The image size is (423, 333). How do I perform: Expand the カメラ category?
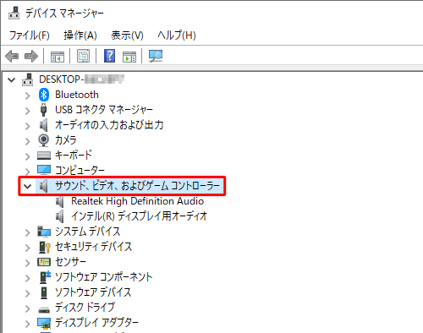click(x=27, y=141)
